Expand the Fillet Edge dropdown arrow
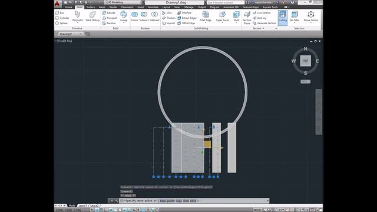Viewport: 377px width, 212px height. coord(206,23)
